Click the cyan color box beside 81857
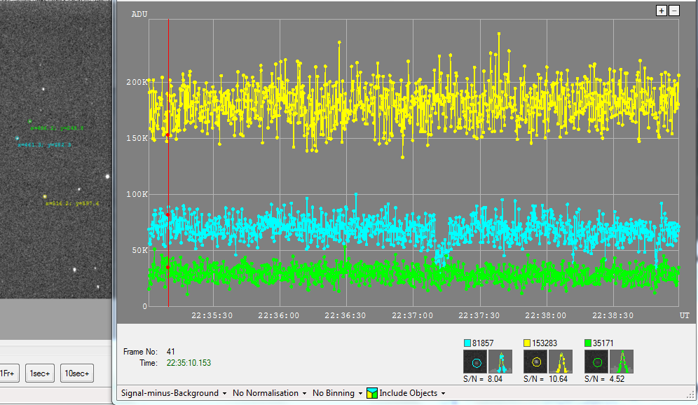The width and height of the screenshot is (698, 405). coord(468,343)
